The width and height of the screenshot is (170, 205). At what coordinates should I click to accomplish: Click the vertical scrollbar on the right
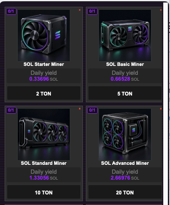[x=166, y=104]
